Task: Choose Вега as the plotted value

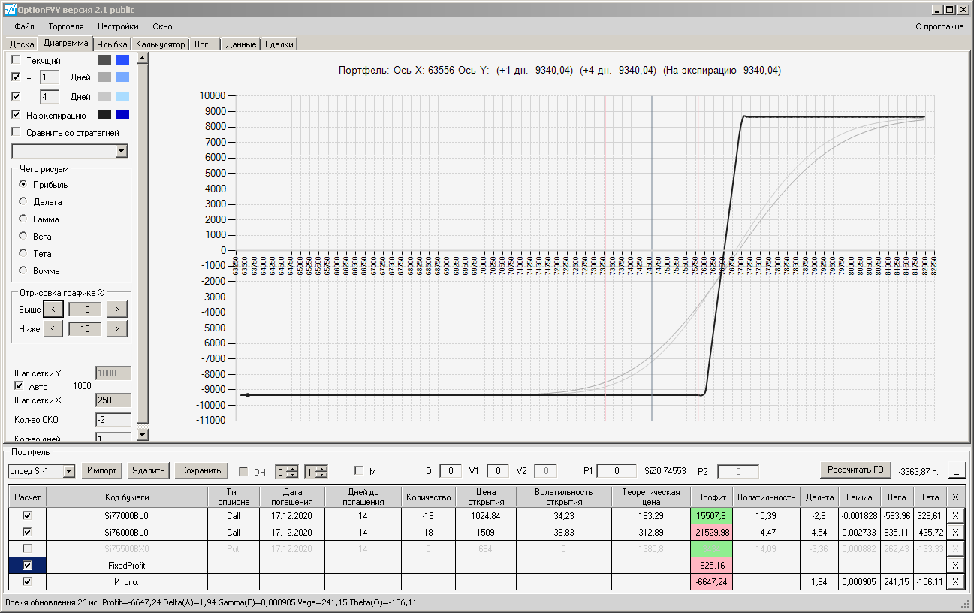Action: [23, 236]
